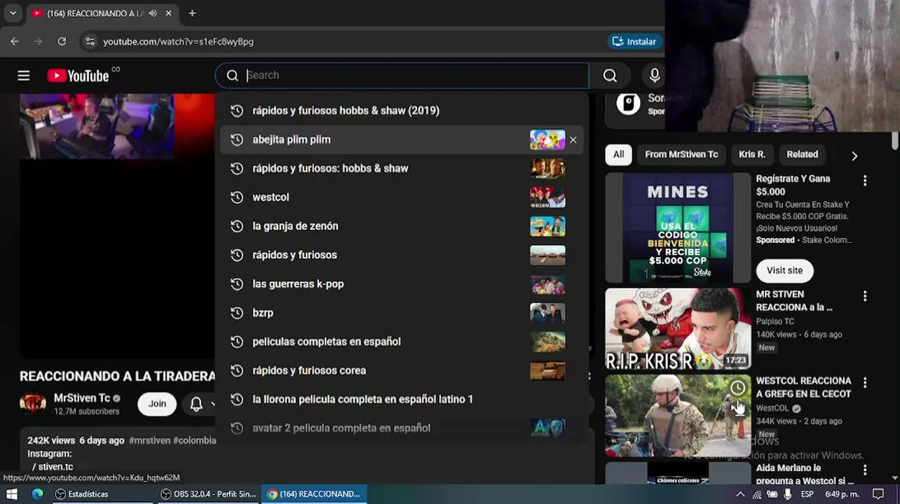Show hidden system tray icons

tap(740, 494)
